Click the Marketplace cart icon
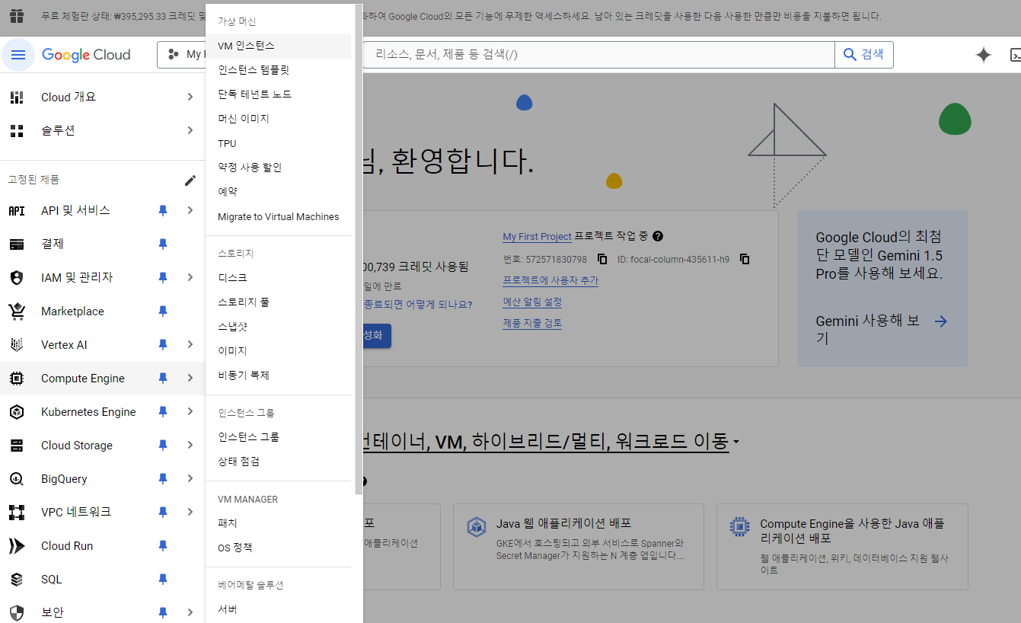 click(x=17, y=311)
